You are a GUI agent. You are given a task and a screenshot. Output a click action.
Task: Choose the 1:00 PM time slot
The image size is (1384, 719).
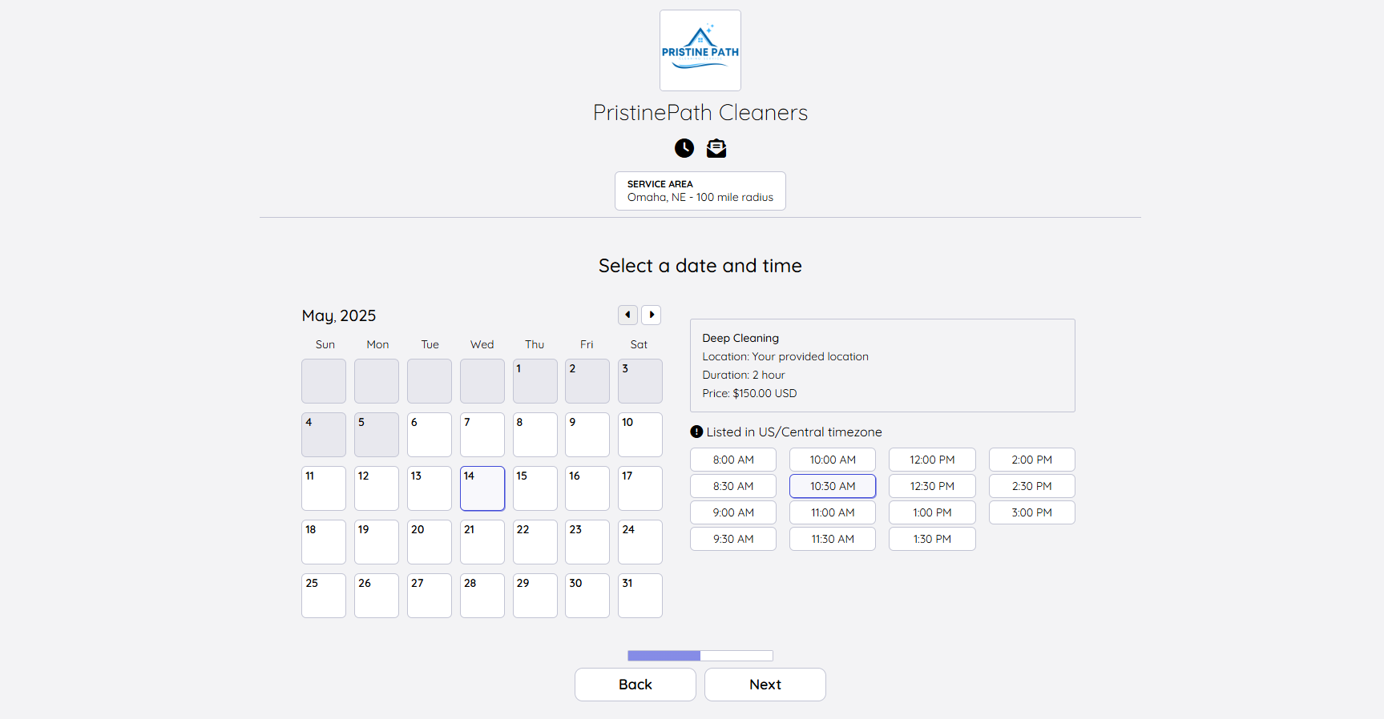click(x=932, y=512)
